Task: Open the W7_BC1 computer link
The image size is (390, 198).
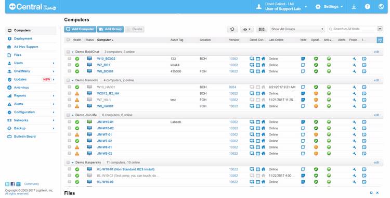Action: [x=103, y=65]
